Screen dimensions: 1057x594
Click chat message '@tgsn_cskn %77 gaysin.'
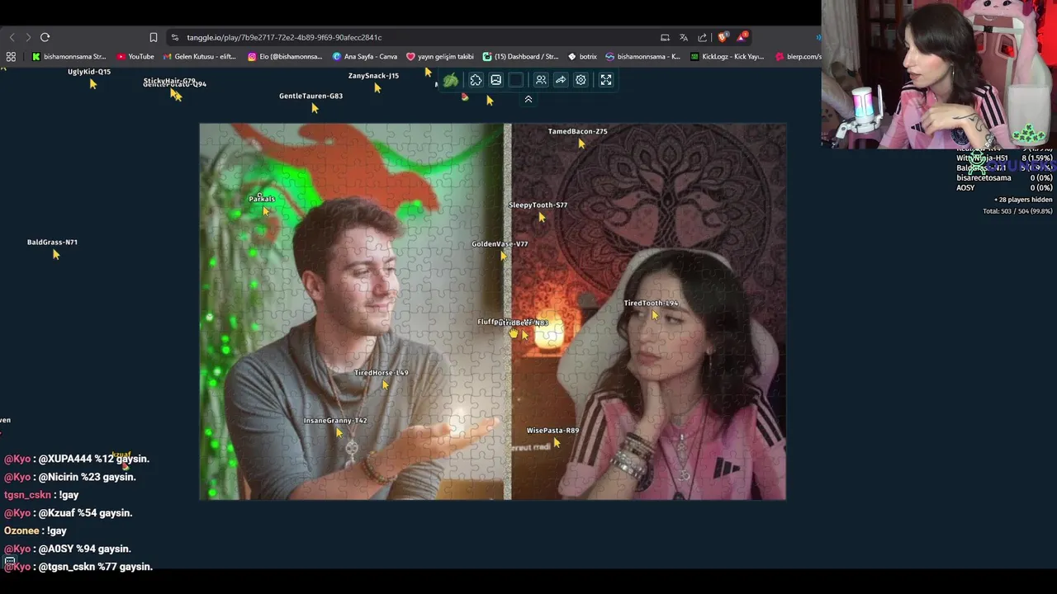tap(78, 567)
